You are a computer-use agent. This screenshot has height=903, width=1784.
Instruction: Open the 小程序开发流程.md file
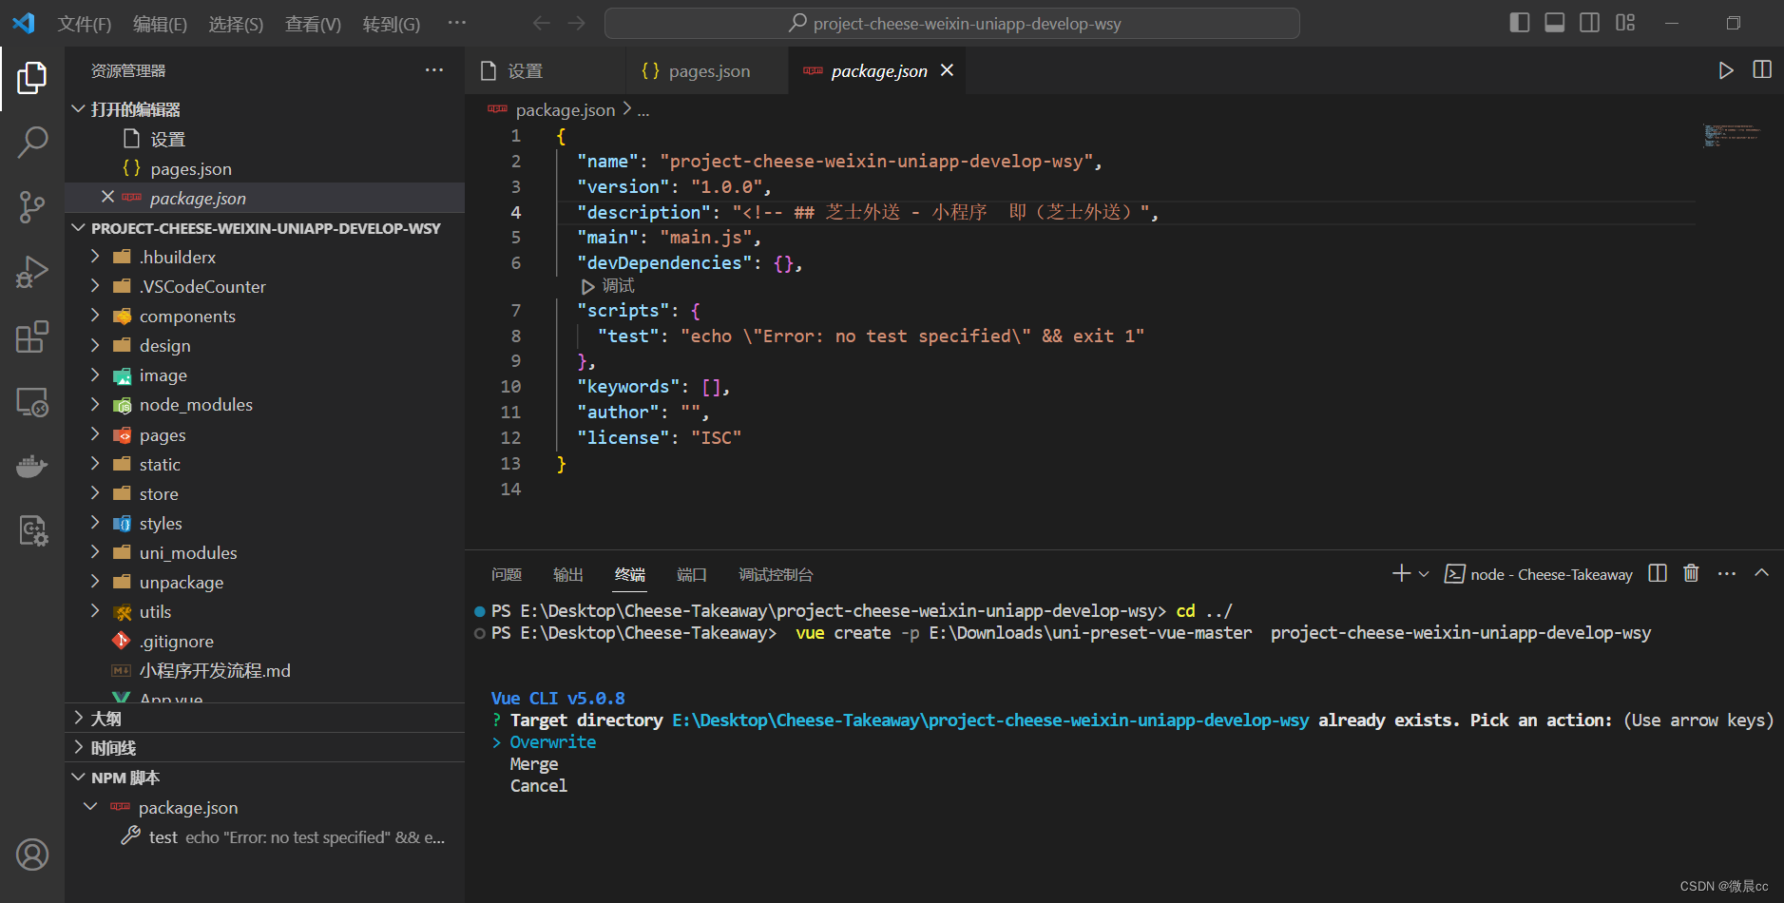click(264, 670)
